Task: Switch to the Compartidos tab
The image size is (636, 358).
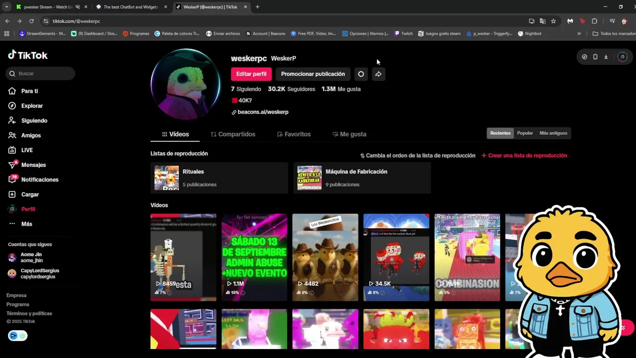Action: (233, 134)
